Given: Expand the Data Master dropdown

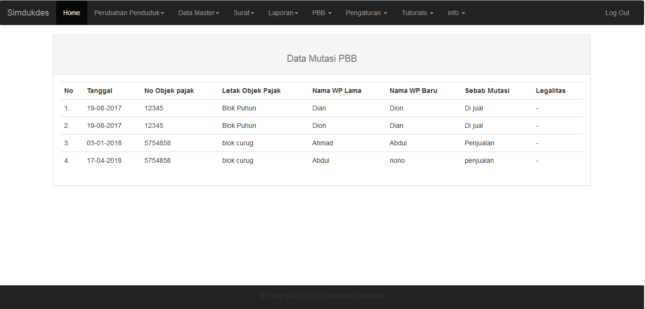Looking at the screenshot, I should tap(199, 13).
